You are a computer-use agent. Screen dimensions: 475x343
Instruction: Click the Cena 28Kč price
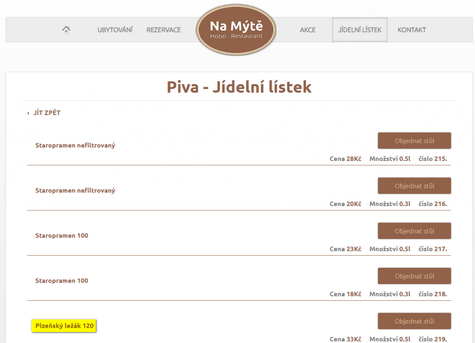pyautogui.click(x=345, y=159)
